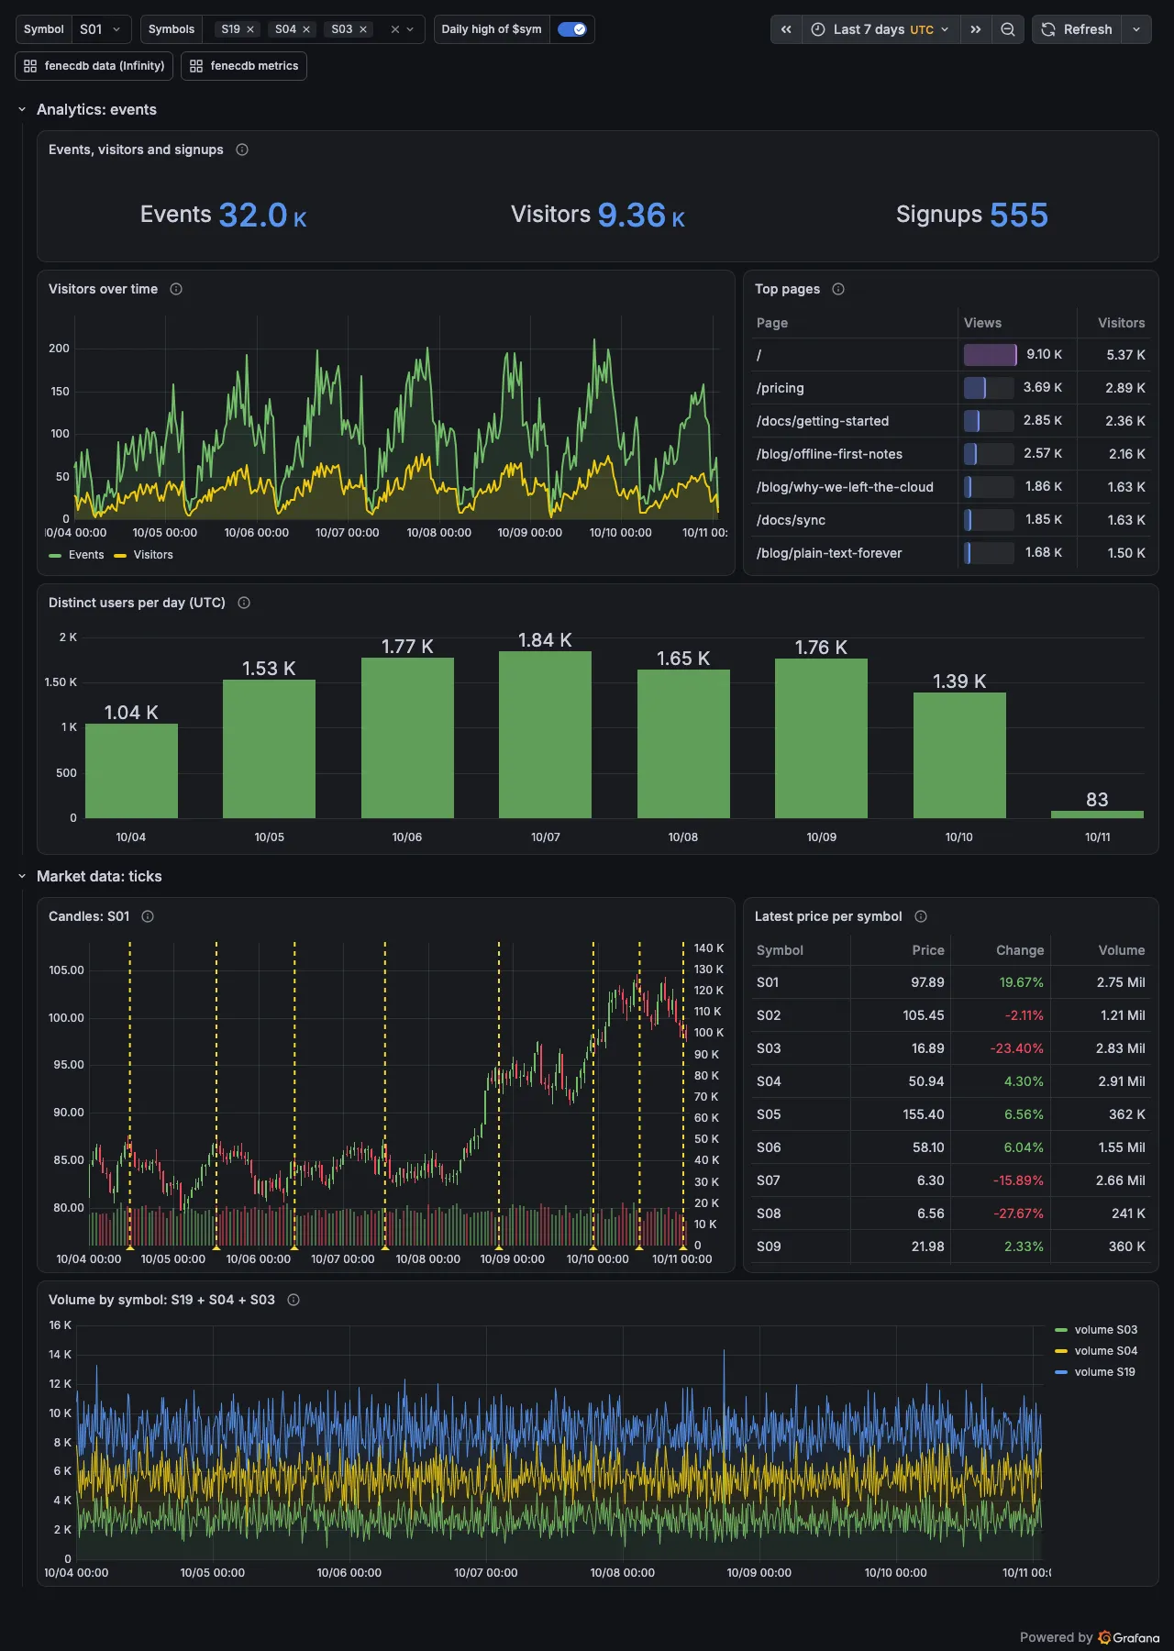Follow the Powered by Grafana link

(x=1090, y=1637)
